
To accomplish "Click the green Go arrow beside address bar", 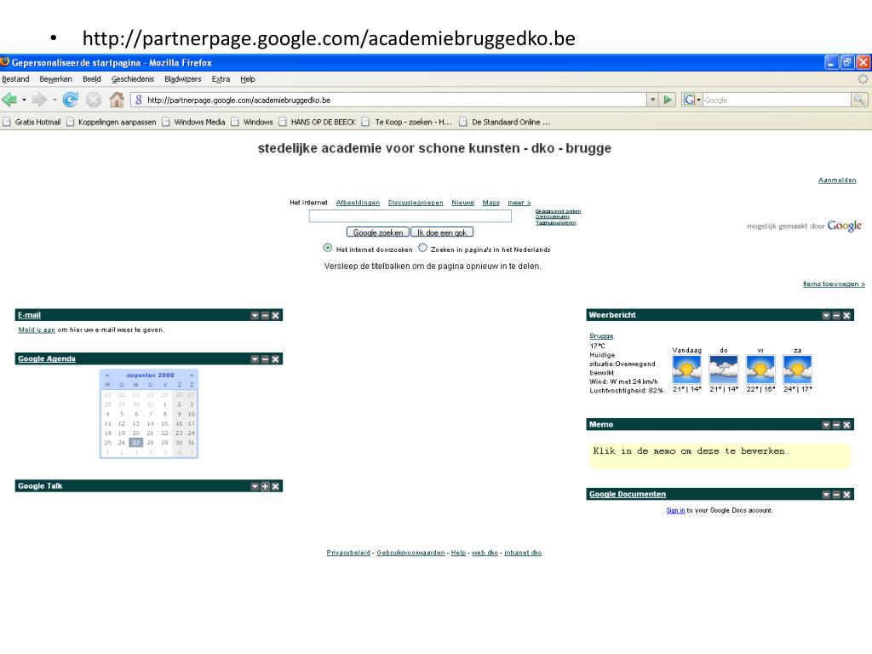I will [x=668, y=100].
